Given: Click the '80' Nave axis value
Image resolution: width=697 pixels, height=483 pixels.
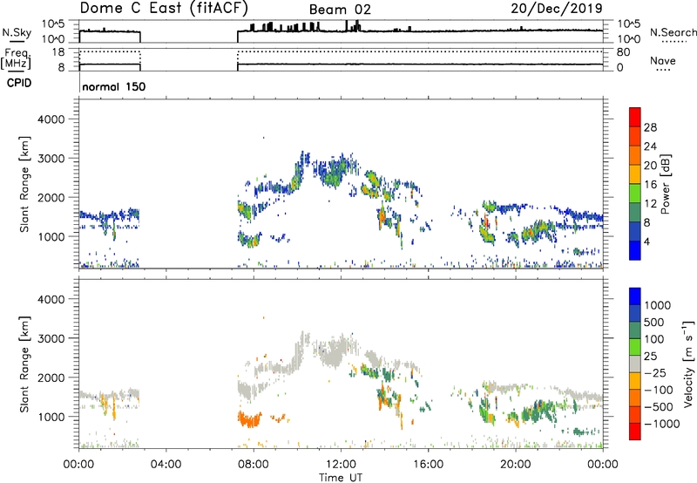Looking at the screenshot, I should (623, 52).
